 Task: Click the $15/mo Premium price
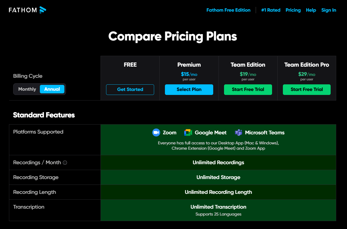189,74
